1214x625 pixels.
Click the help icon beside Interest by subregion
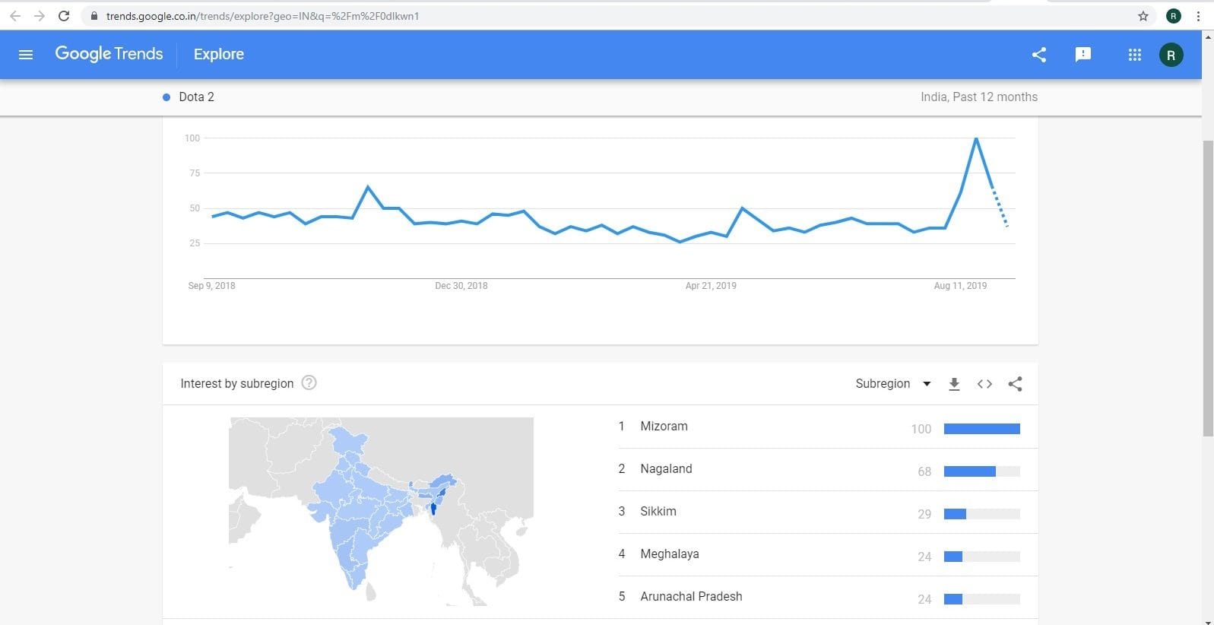point(309,383)
